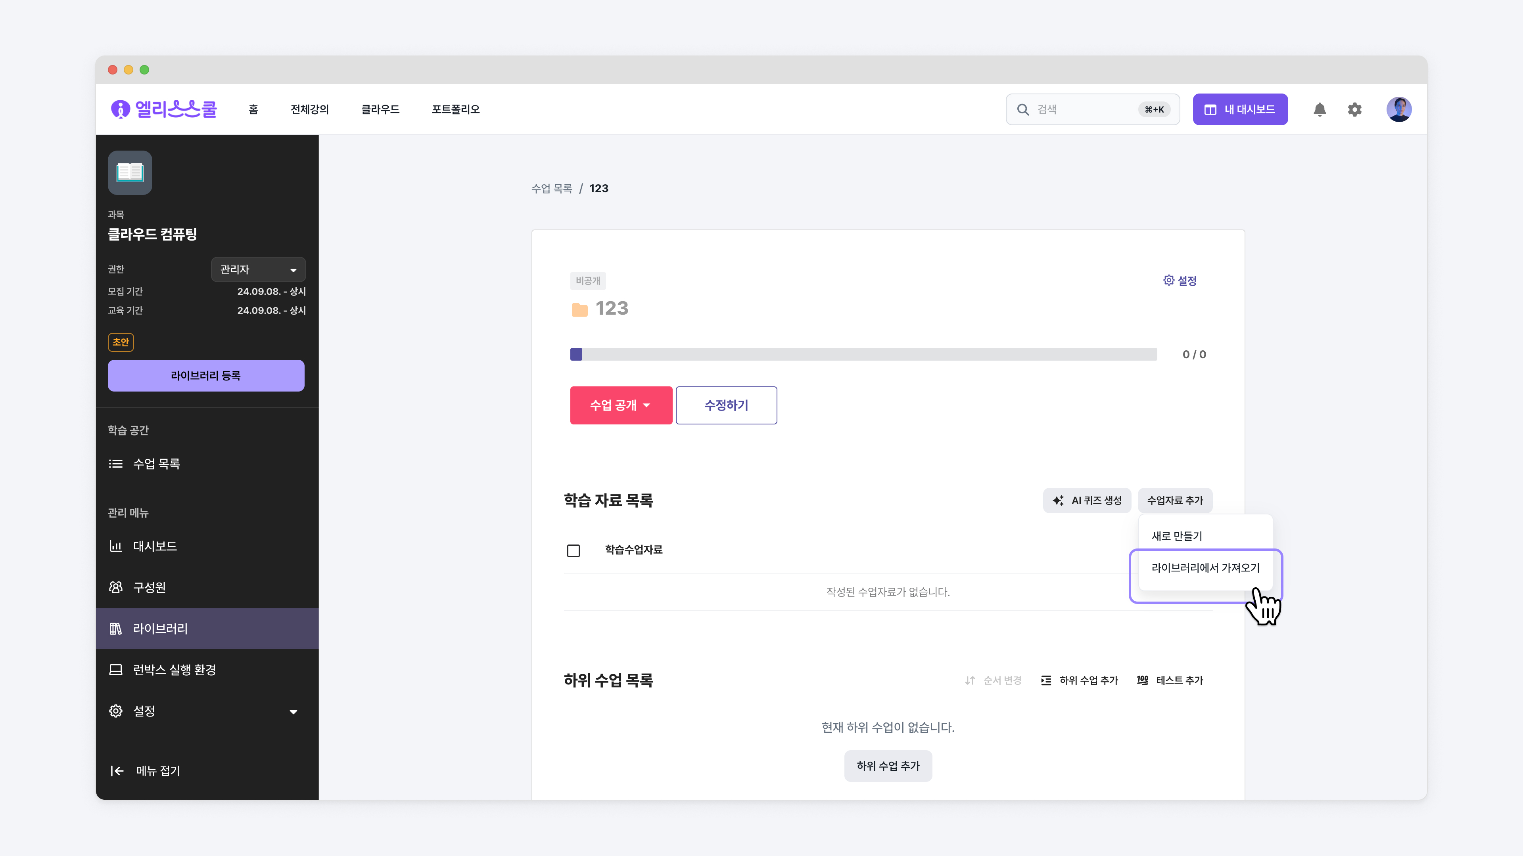The height and width of the screenshot is (856, 1523).
Task: Click the course book thumbnail
Action: (130, 172)
